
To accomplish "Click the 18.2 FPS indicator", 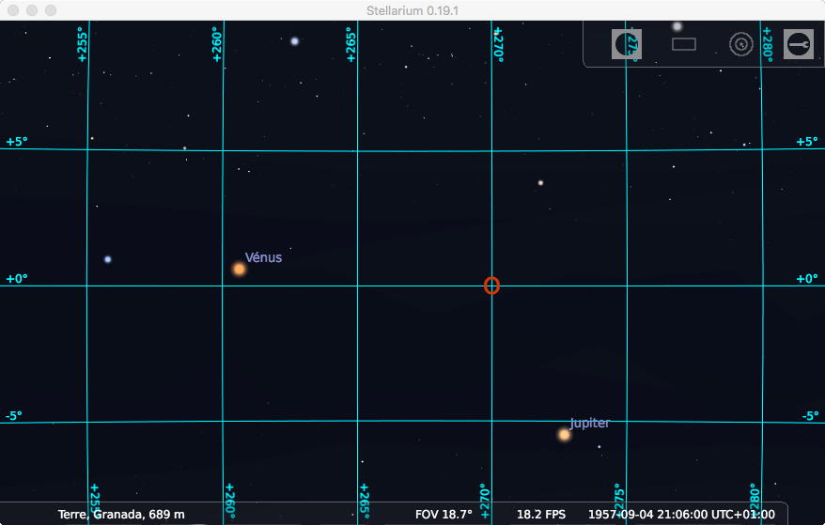I will click(x=541, y=515).
